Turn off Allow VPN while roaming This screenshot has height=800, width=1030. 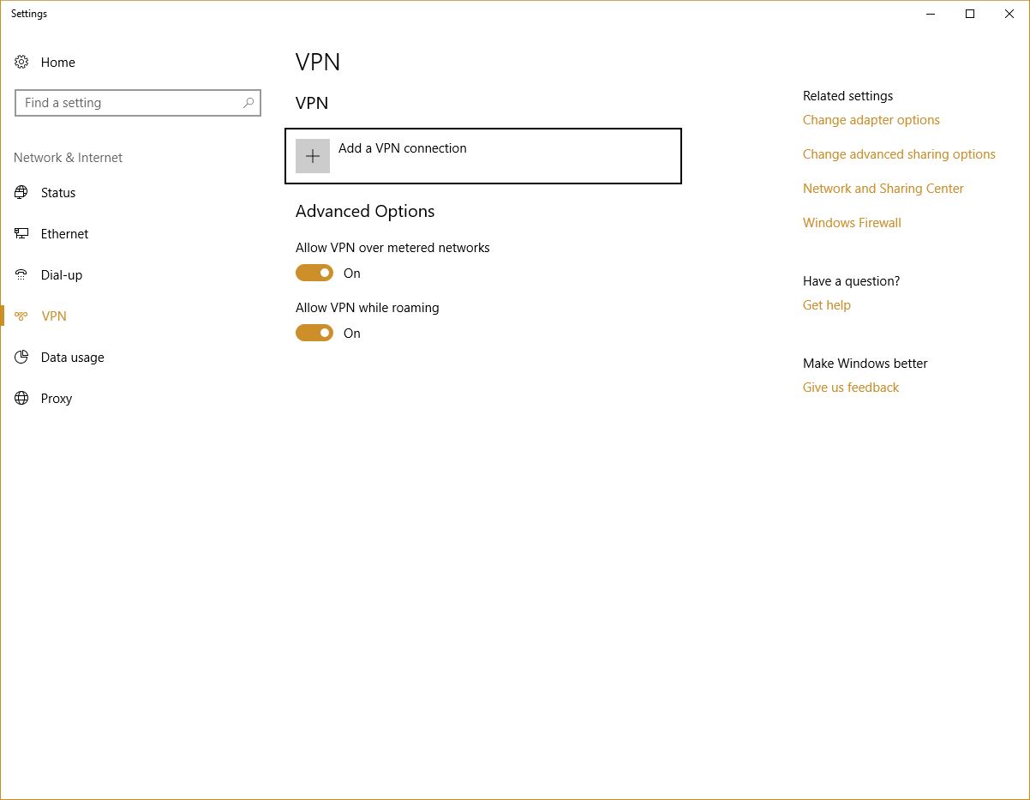[x=314, y=333]
